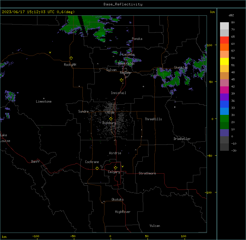Image resolution: width=246 pixels, height=240 pixels.
Task: Click the Cochrane label
Action: (92, 162)
